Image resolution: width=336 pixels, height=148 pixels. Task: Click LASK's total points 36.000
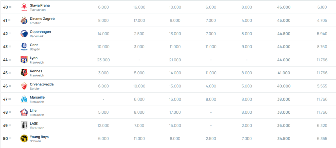(284, 125)
